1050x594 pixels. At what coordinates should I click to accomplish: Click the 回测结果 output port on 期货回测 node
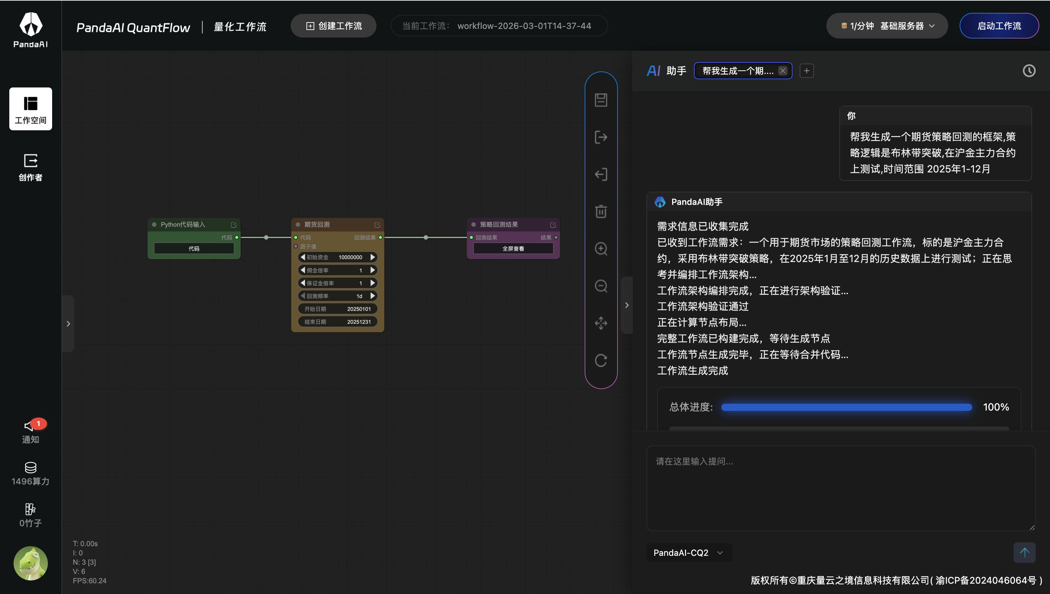(380, 237)
